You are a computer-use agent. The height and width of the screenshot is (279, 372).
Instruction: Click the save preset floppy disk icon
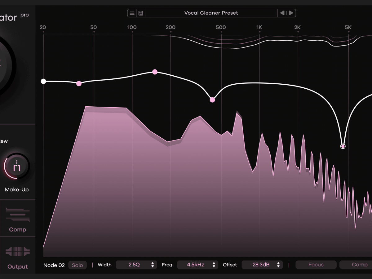click(x=141, y=13)
